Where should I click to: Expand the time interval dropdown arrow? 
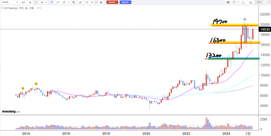[x=46, y=2]
